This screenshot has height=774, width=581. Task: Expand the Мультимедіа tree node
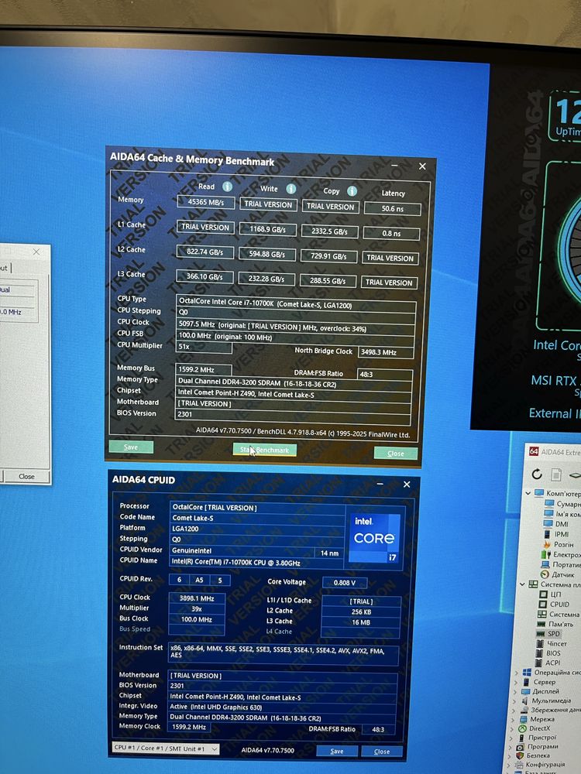click(x=515, y=701)
